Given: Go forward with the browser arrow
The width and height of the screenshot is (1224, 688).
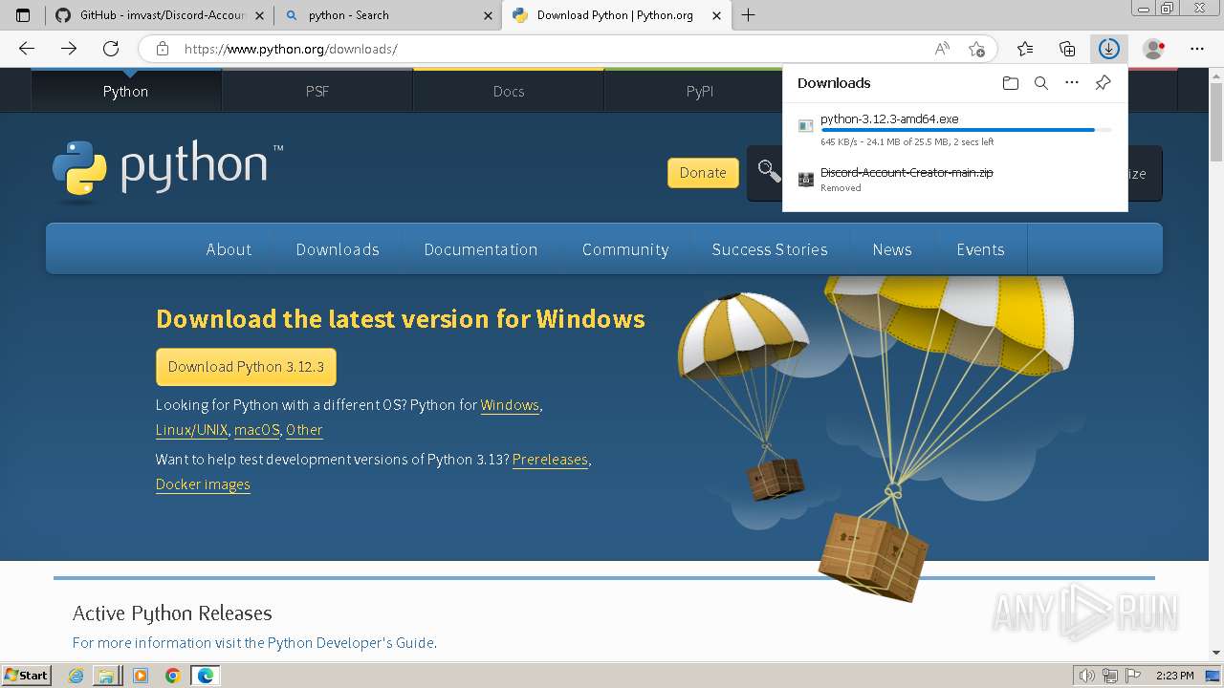Looking at the screenshot, I should click(x=69, y=49).
